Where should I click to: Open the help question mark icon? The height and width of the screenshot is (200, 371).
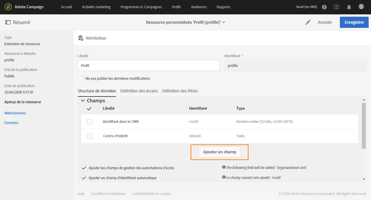(x=324, y=7)
